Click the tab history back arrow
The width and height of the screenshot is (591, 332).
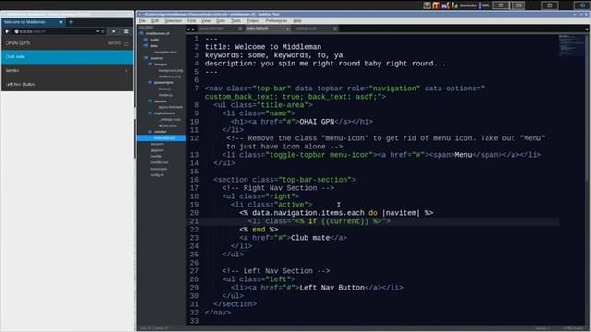188,29
